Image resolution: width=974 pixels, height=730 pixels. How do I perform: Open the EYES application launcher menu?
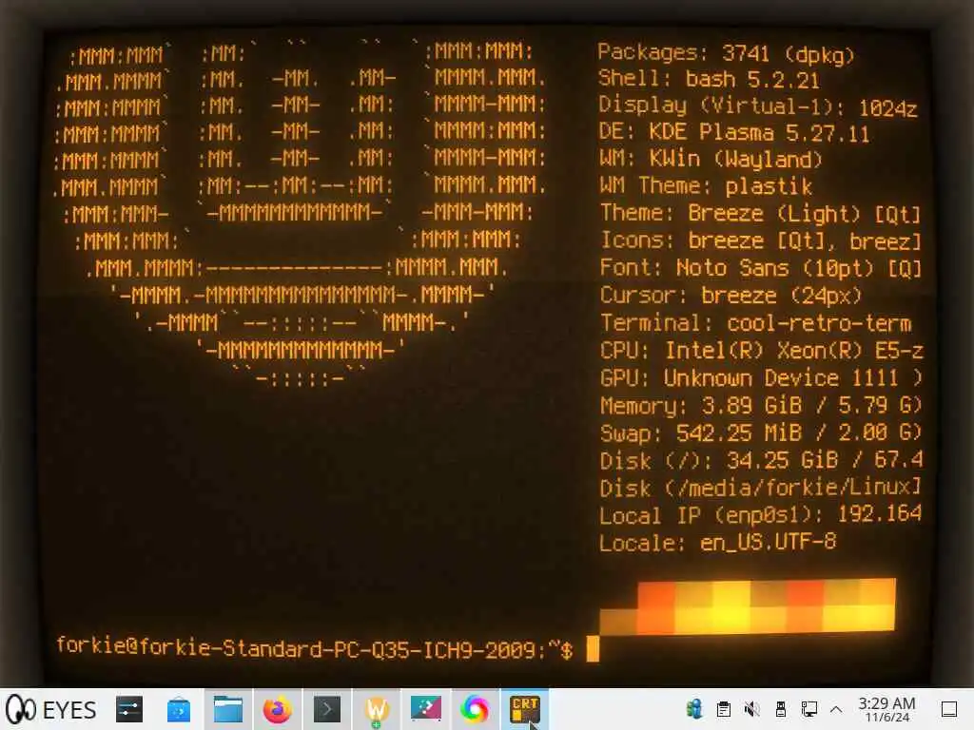click(51, 709)
